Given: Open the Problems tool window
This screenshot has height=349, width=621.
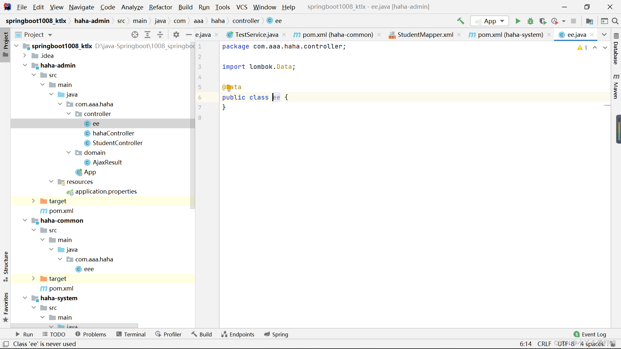Looking at the screenshot, I should tap(91, 334).
